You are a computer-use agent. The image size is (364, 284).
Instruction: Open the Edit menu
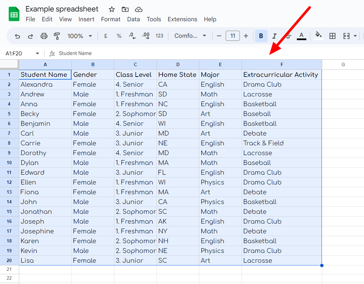pos(47,19)
